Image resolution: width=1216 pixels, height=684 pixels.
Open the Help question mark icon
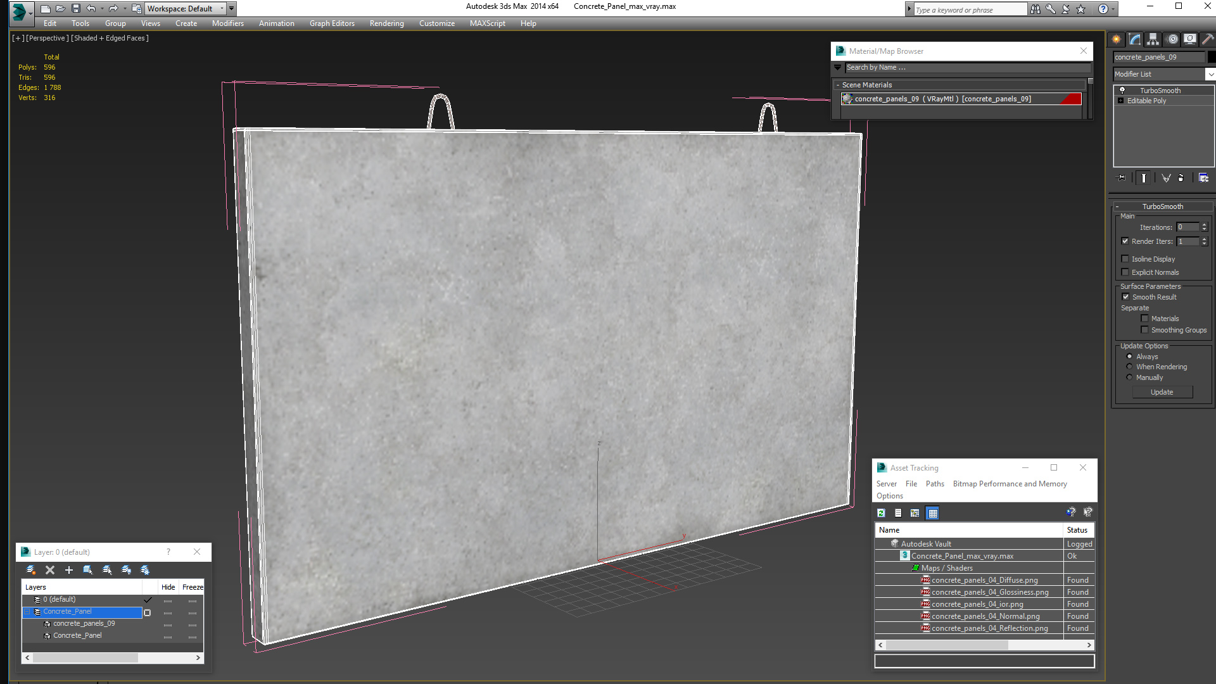(1103, 9)
